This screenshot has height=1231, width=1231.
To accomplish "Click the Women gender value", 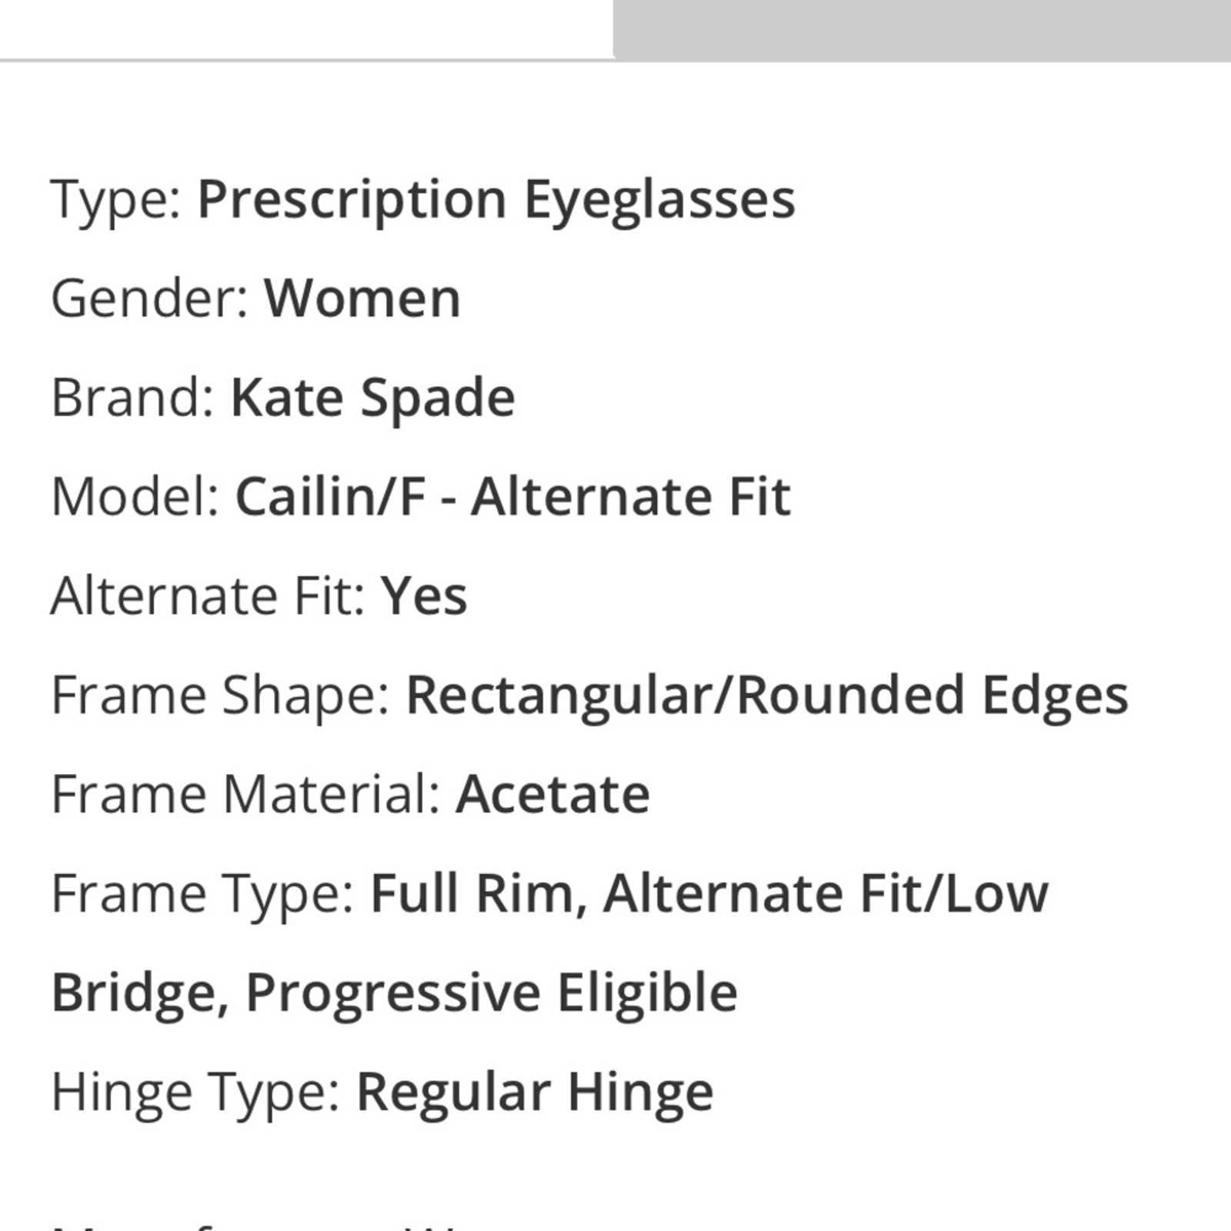I will [362, 299].
